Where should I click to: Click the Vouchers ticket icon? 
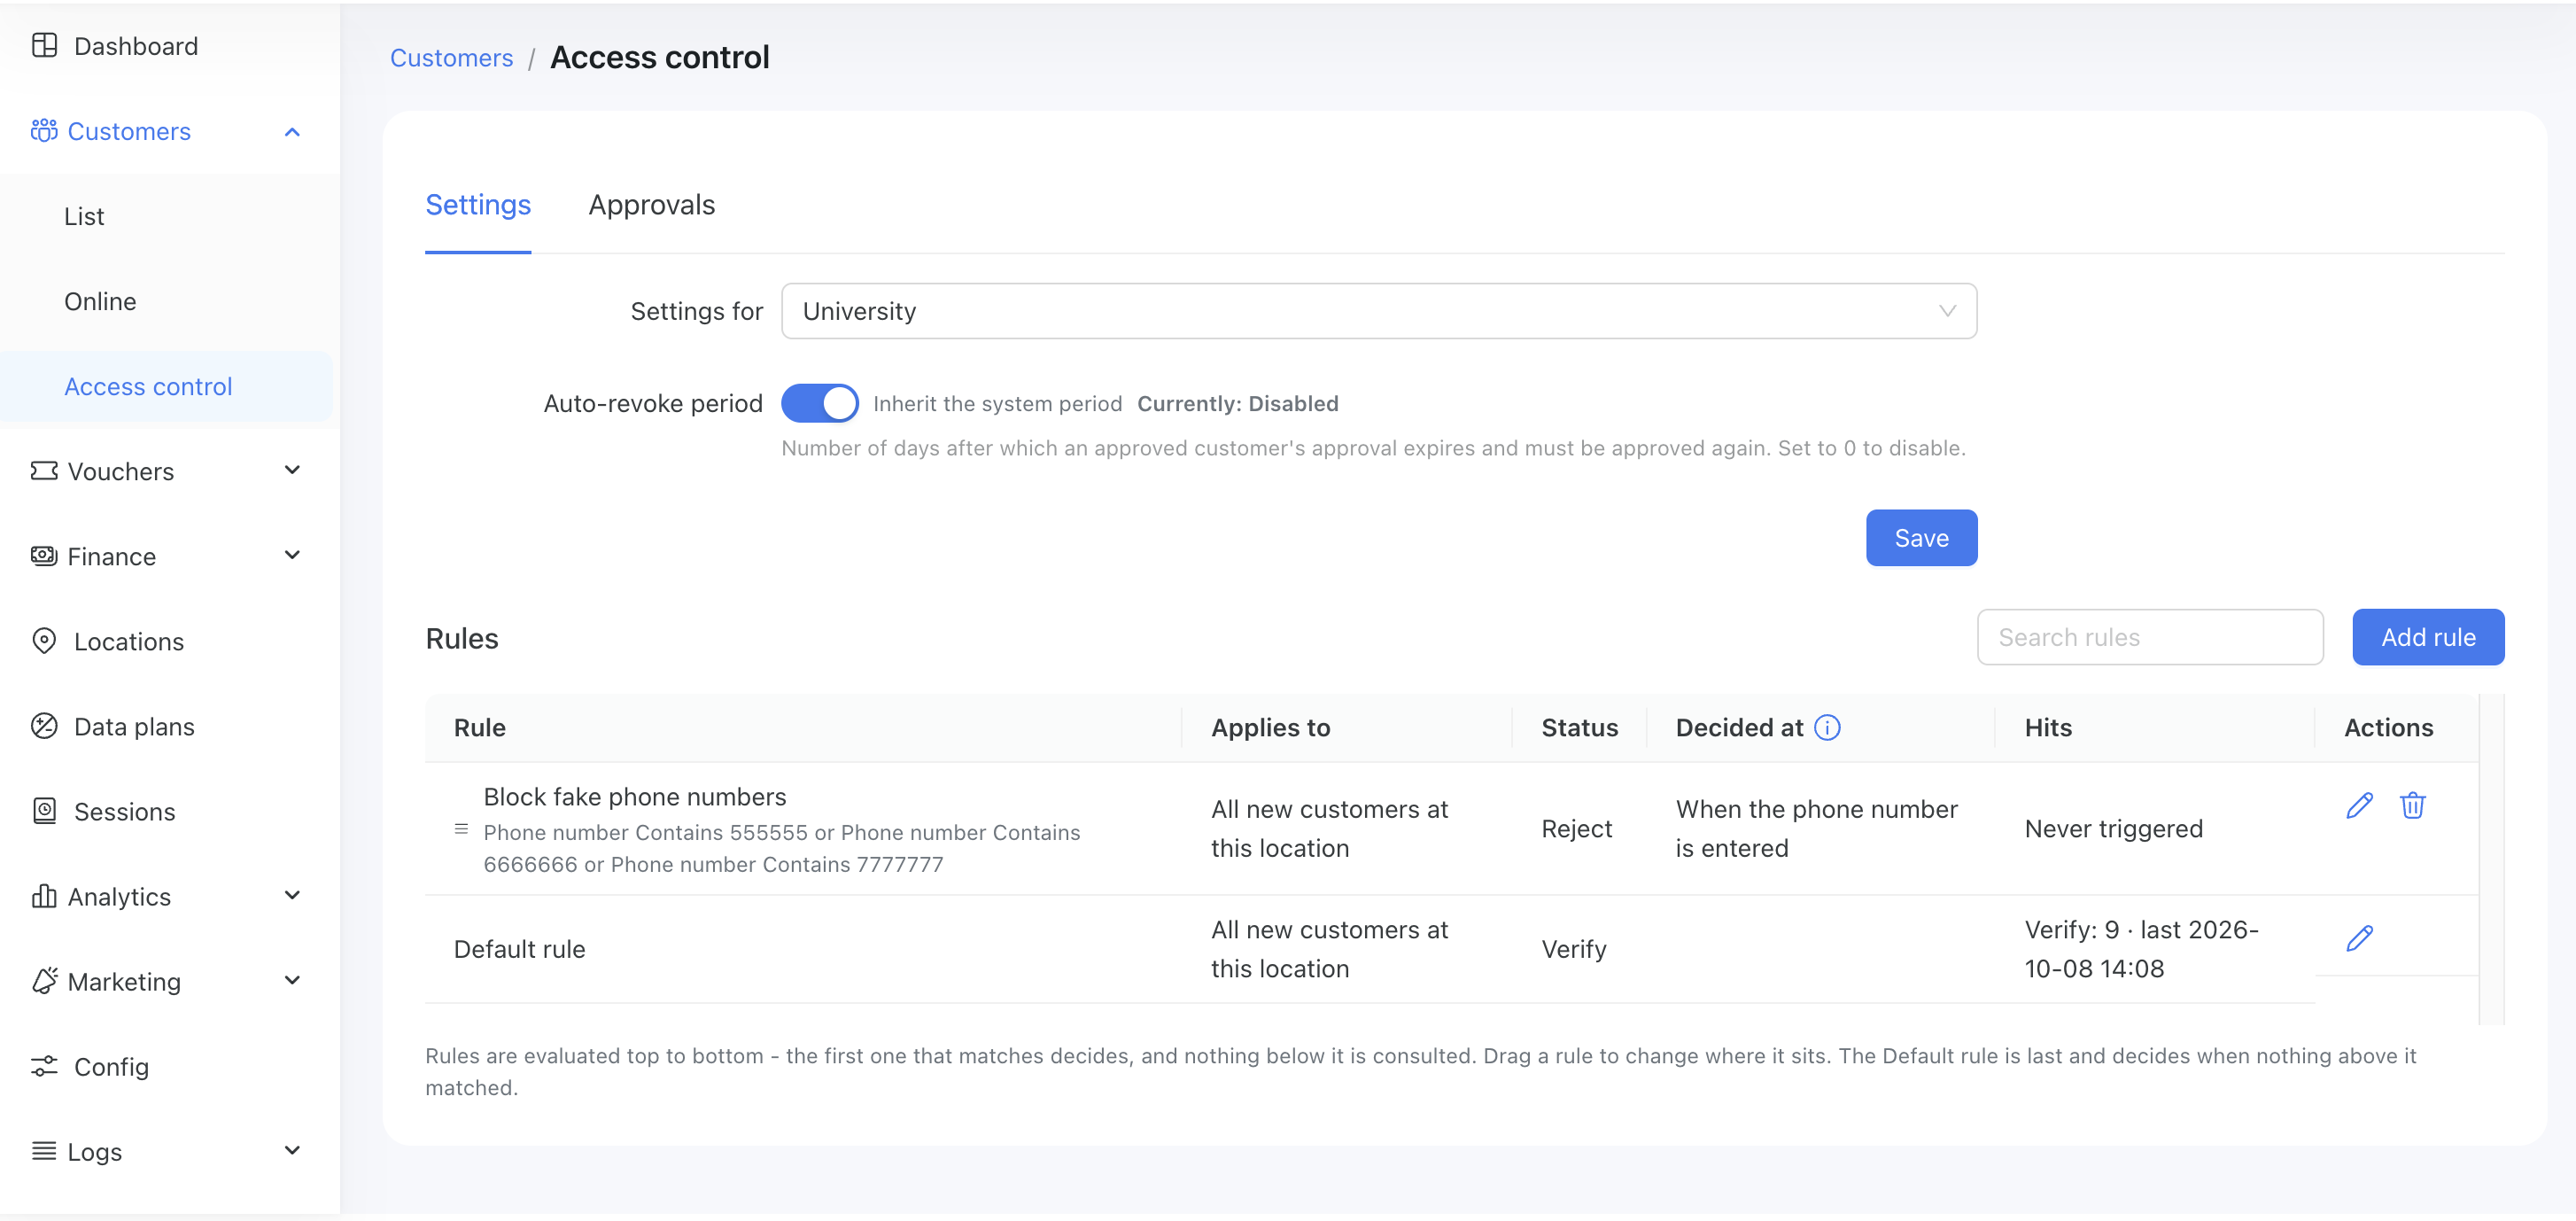click(x=44, y=471)
